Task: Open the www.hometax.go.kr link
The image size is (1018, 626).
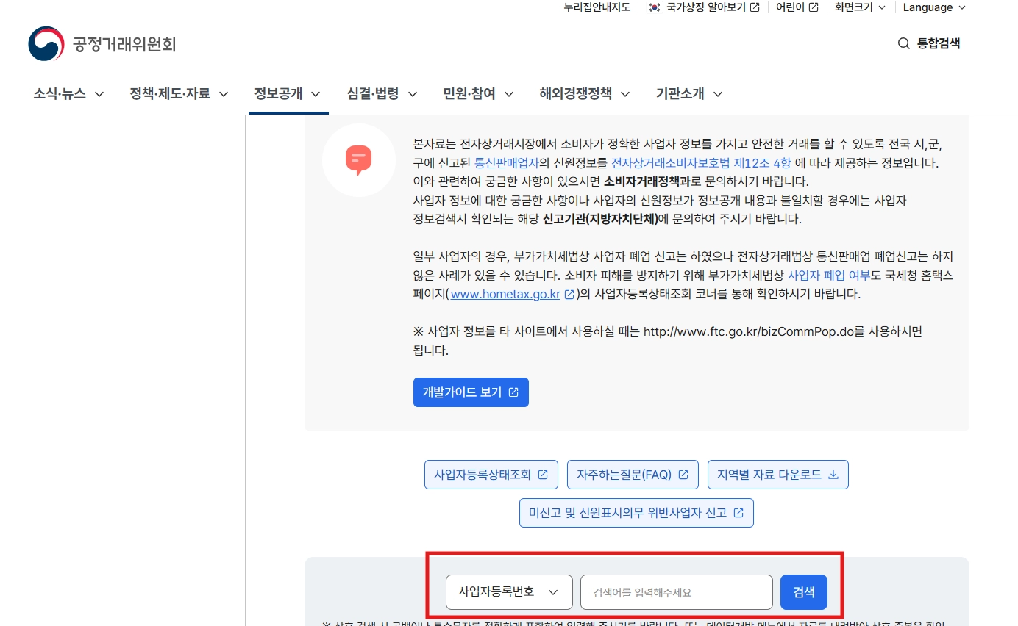Action: (x=505, y=294)
